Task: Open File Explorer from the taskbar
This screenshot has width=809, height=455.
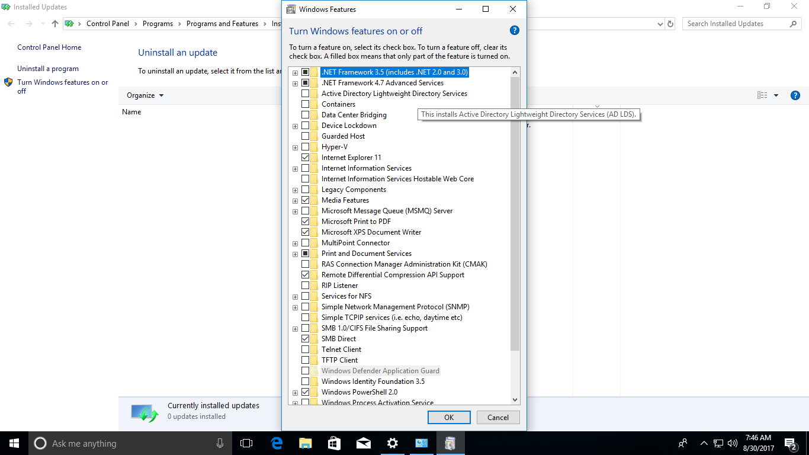Action: pos(306,443)
